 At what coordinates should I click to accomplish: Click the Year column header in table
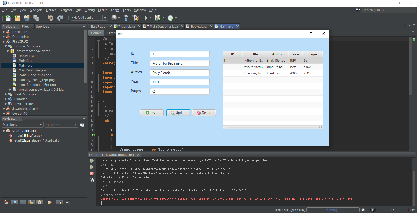pos(296,54)
